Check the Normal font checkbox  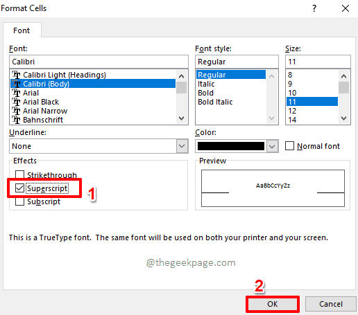[289, 146]
